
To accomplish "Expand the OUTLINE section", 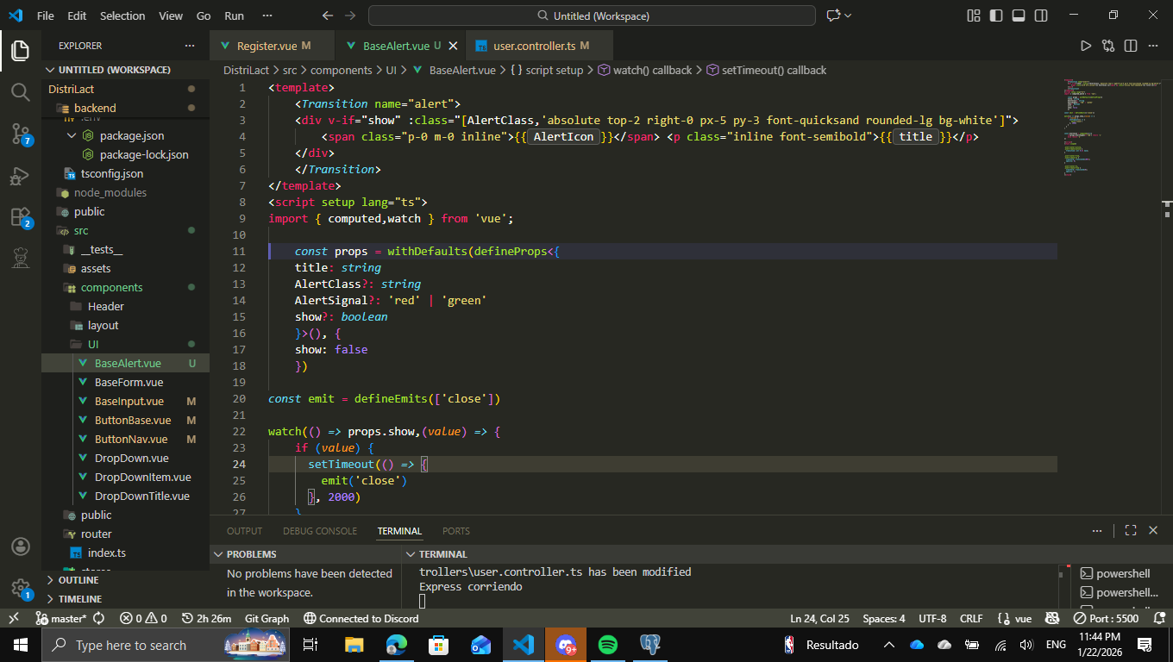I will (78, 580).
